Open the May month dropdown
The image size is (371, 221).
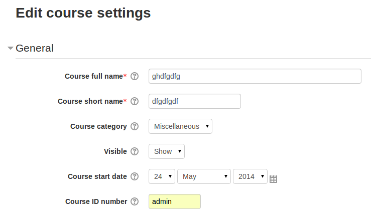coord(204,176)
